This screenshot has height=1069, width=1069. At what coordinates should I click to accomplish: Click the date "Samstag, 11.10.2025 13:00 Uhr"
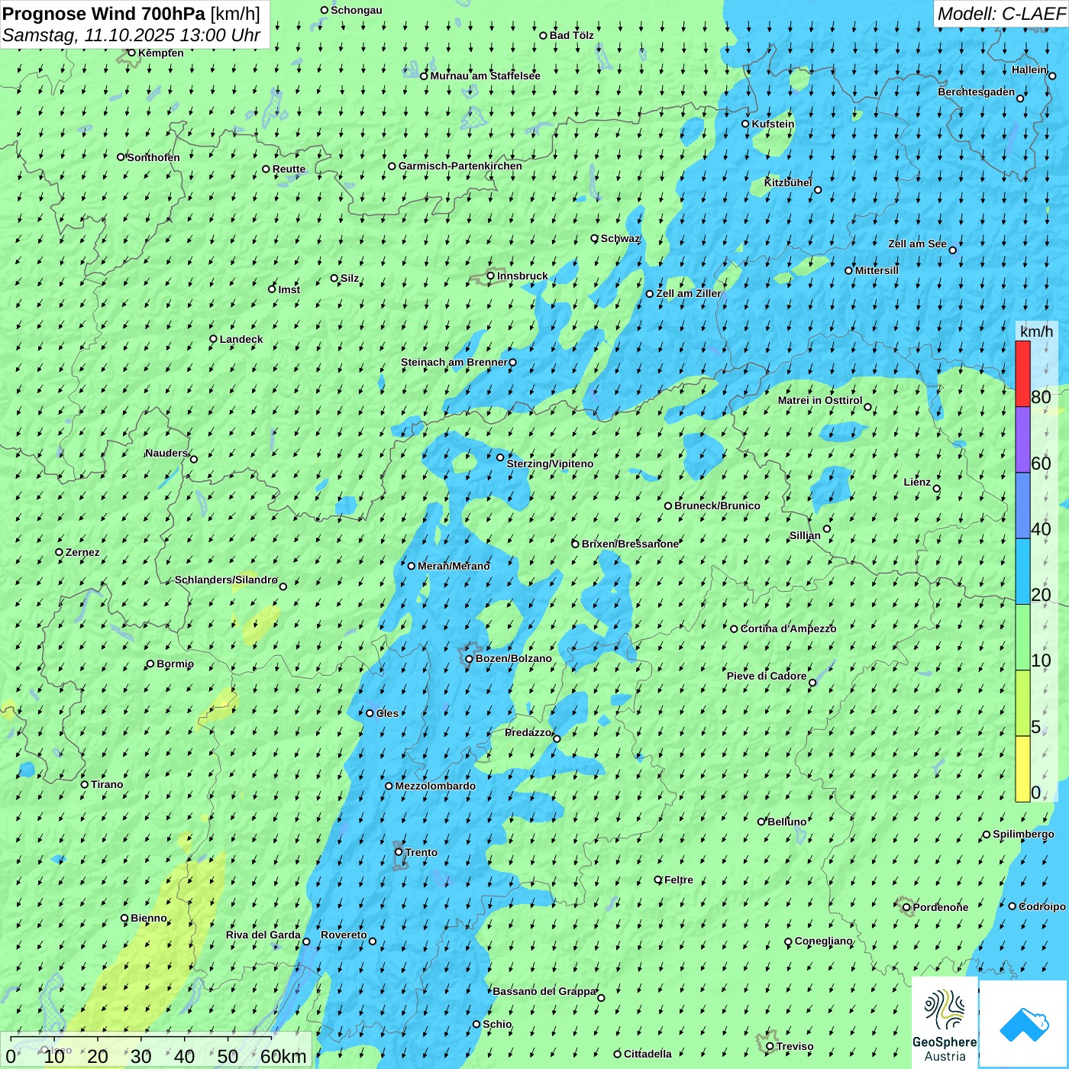pyautogui.click(x=131, y=35)
